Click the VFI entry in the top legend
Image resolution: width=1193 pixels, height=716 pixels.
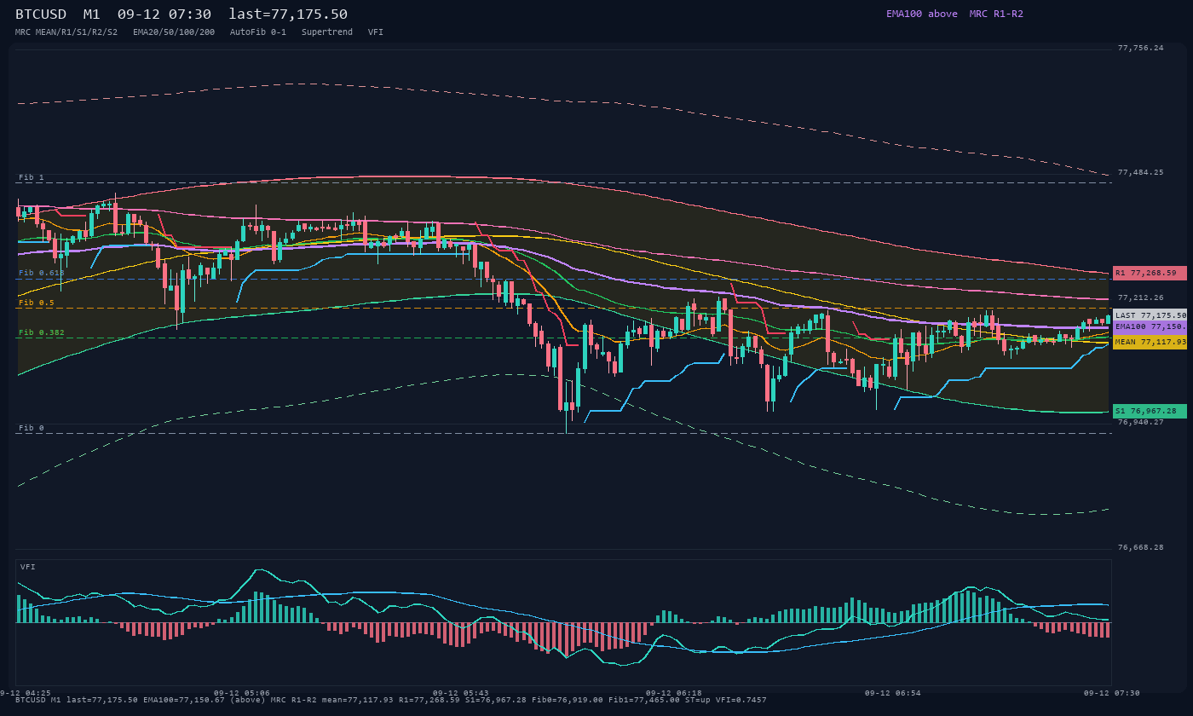coord(376,32)
